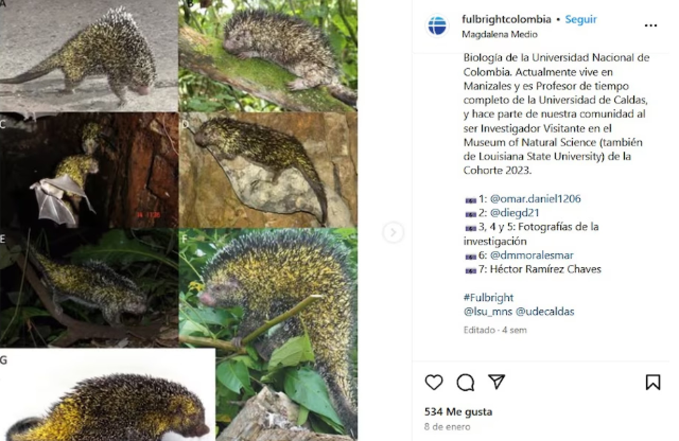Image resolution: width=679 pixels, height=441 pixels.
Task: Visit the @diegd21 profile mention
Action: (515, 213)
